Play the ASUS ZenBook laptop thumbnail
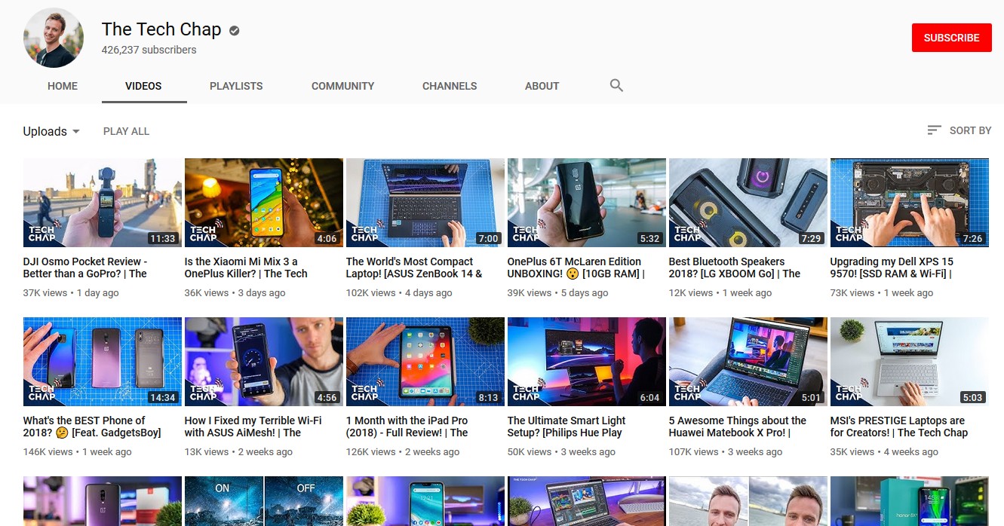This screenshot has width=1004, height=526. (425, 203)
